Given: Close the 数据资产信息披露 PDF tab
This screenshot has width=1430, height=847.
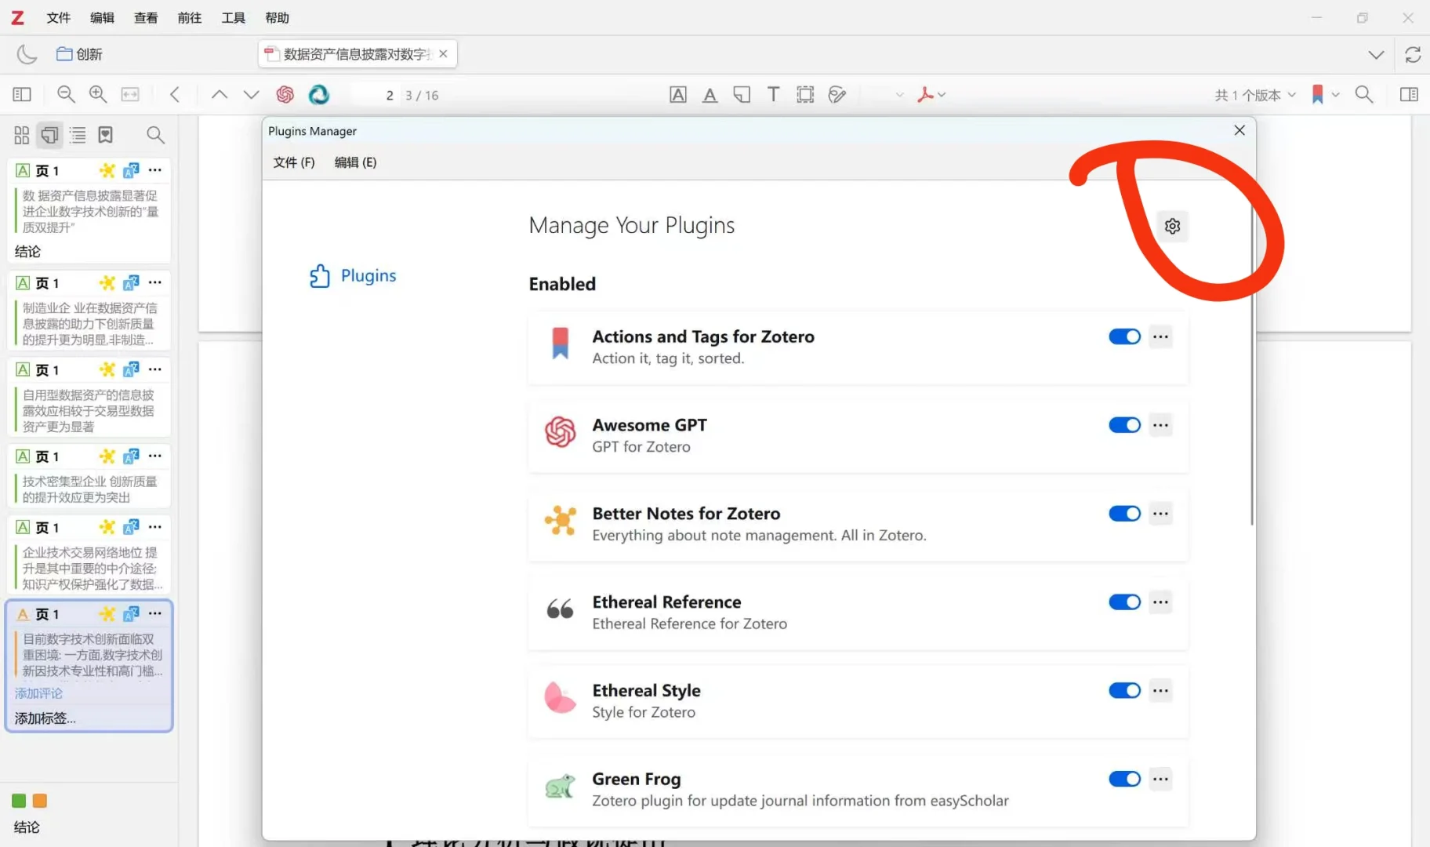Looking at the screenshot, I should click(x=443, y=54).
